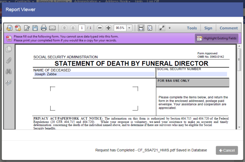Click the 90.5% zoom value field
Image resolution: width=245 pixels, height=162 pixels.
pos(120,28)
